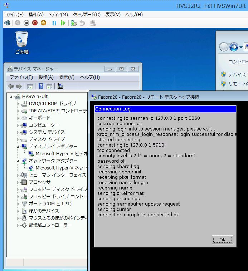Click OK in Connection Log dialog

222,240
